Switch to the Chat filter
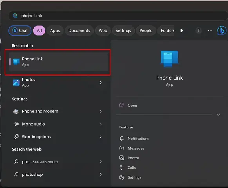Screen dimensions: 228x188 point(20,31)
